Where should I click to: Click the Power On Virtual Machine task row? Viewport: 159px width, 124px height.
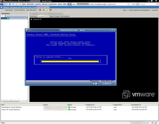[x=79, y=110]
